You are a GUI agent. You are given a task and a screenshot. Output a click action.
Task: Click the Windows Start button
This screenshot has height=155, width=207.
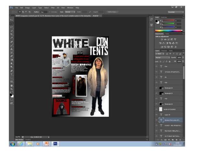click(12, 143)
